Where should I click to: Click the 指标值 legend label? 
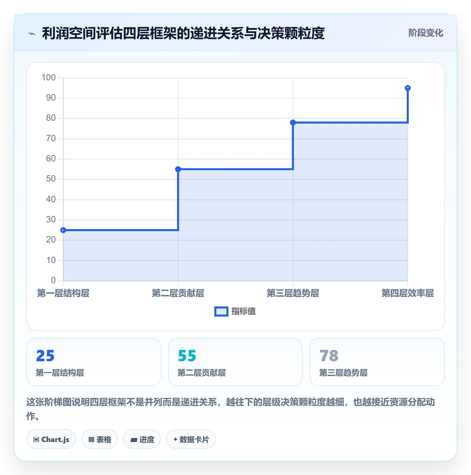pyautogui.click(x=244, y=312)
